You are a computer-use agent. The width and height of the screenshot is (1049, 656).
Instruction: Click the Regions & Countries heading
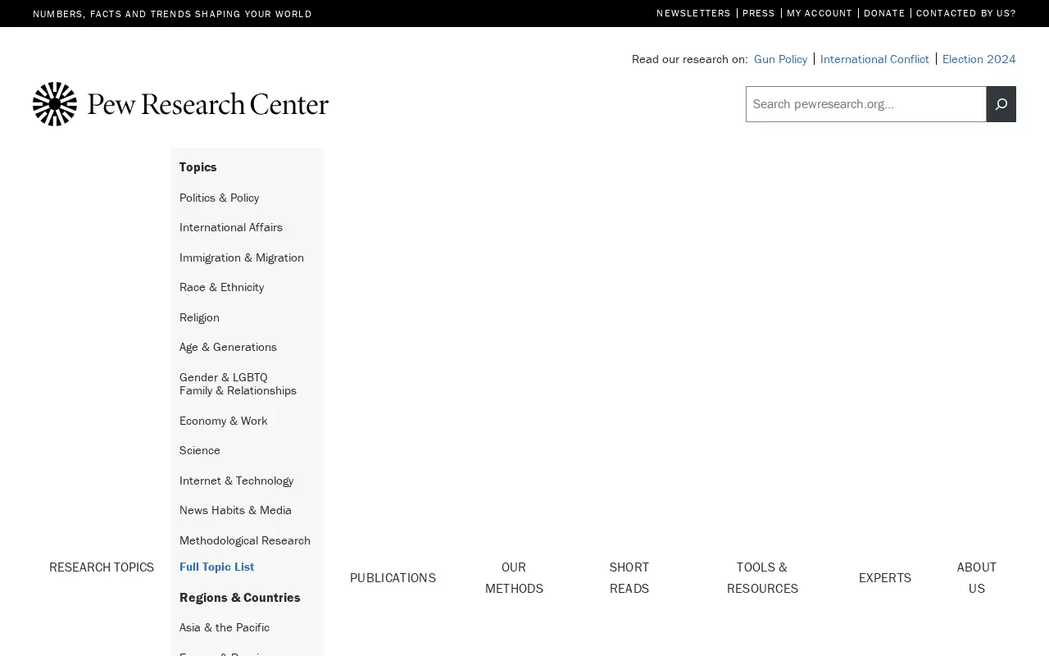click(x=240, y=598)
